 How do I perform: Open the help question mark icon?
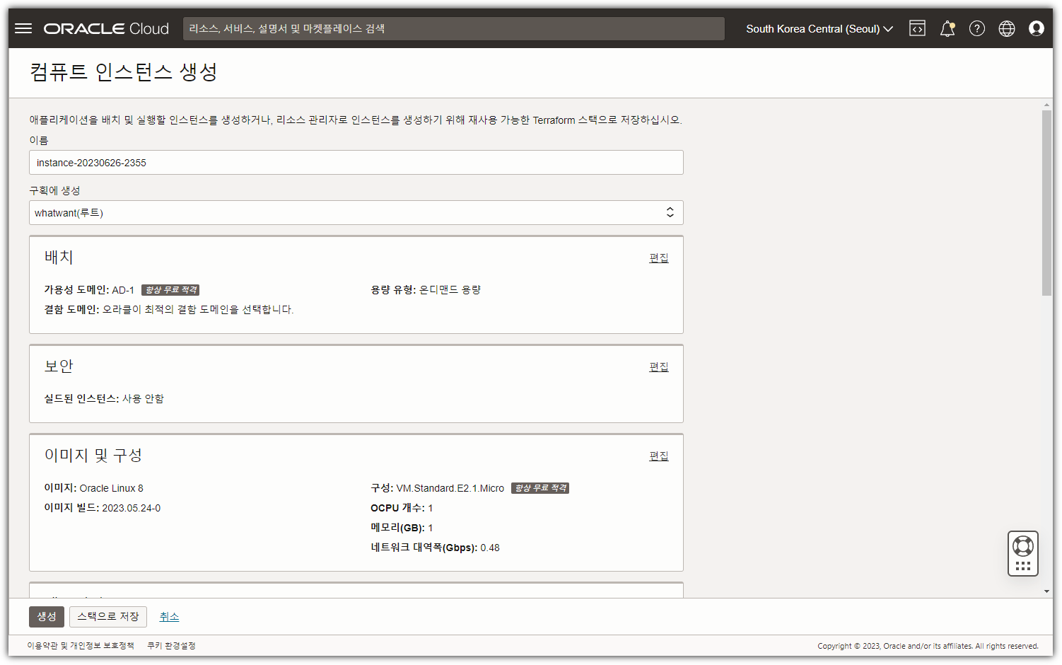pos(977,28)
